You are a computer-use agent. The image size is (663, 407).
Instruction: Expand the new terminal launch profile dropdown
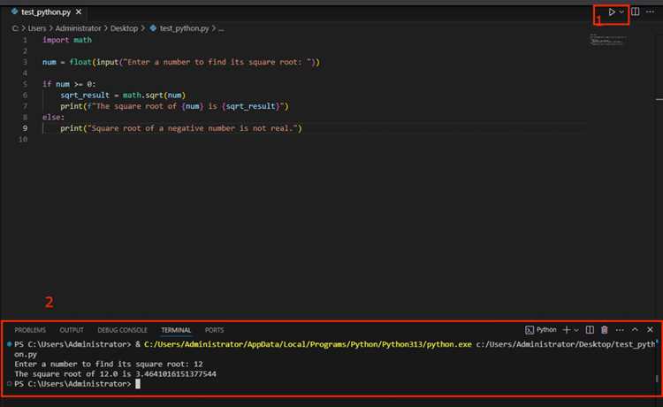click(575, 330)
